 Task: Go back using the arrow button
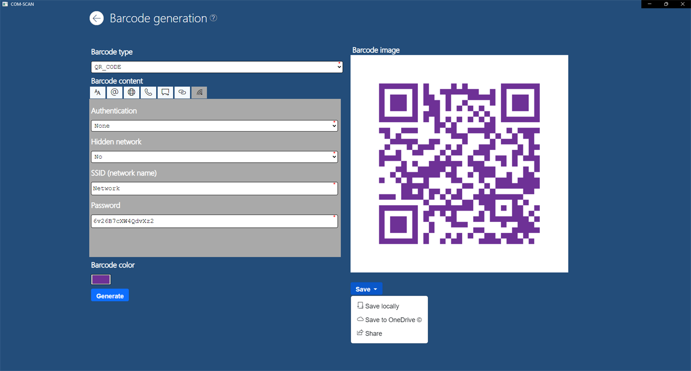tap(97, 18)
